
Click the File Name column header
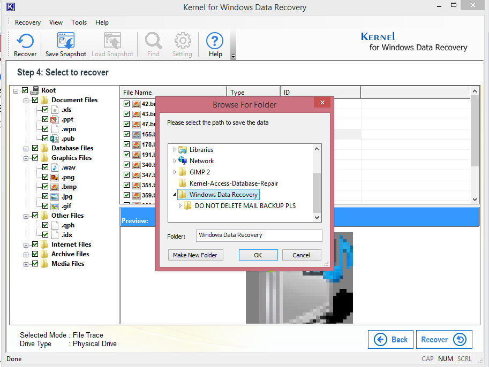pyautogui.click(x=173, y=92)
